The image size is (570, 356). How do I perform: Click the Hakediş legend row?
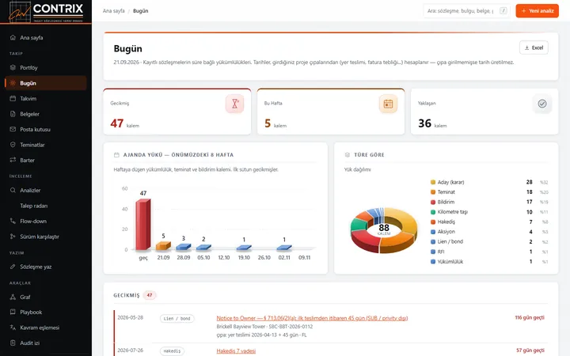click(x=489, y=222)
